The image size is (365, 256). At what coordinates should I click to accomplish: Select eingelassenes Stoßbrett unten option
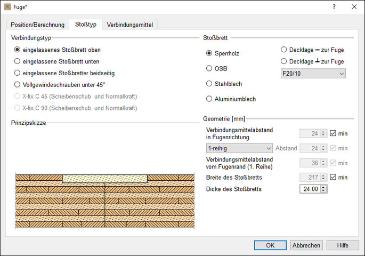pyautogui.click(x=18, y=61)
